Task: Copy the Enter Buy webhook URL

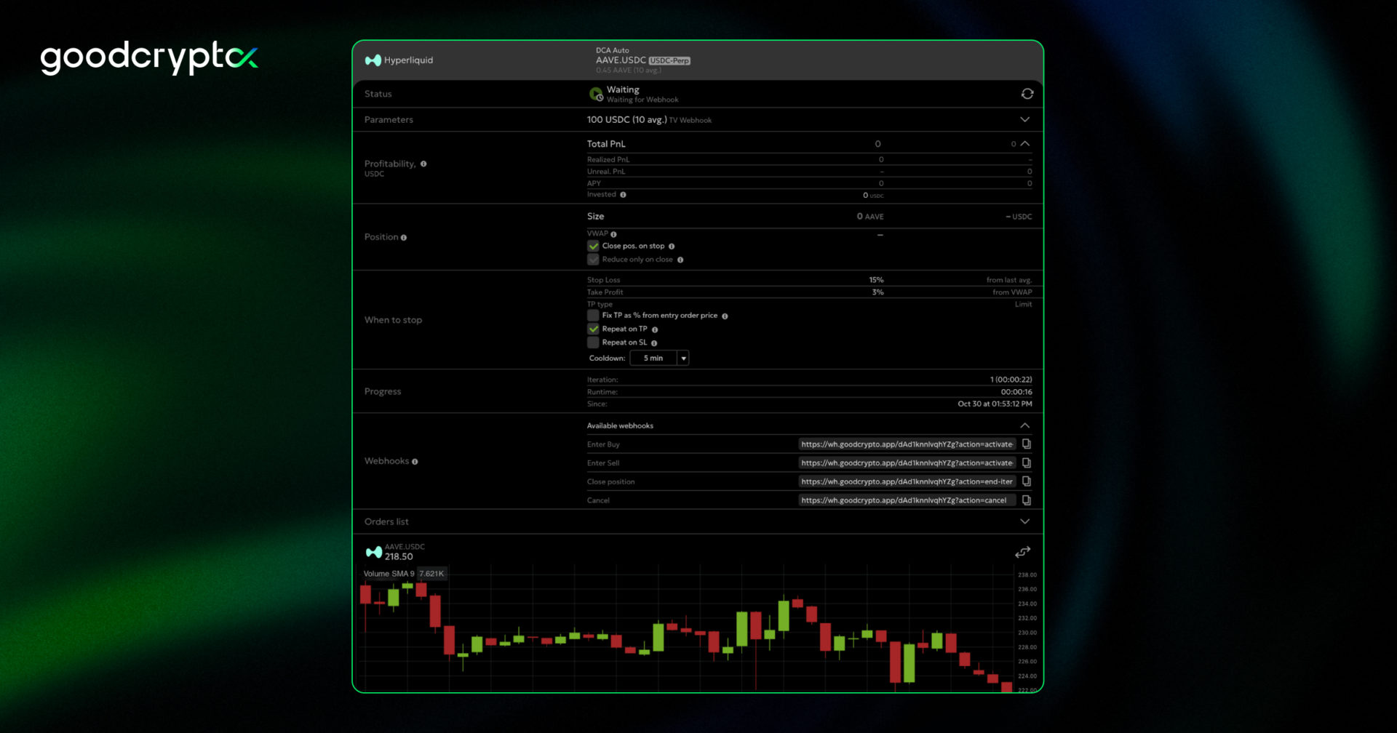Action: point(1026,444)
